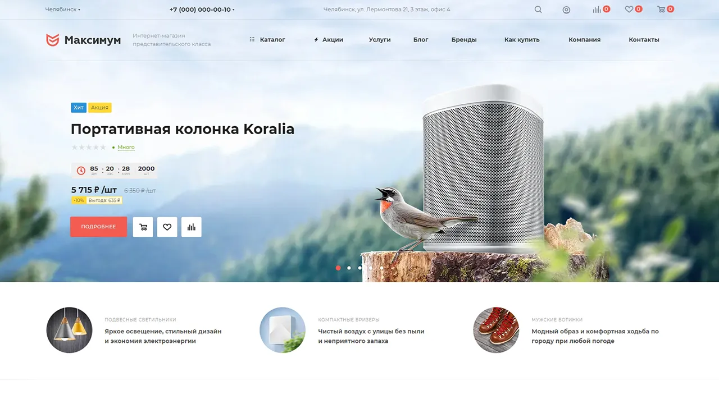Go to the Контакты page
719x404 pixels.
[644, 40]
